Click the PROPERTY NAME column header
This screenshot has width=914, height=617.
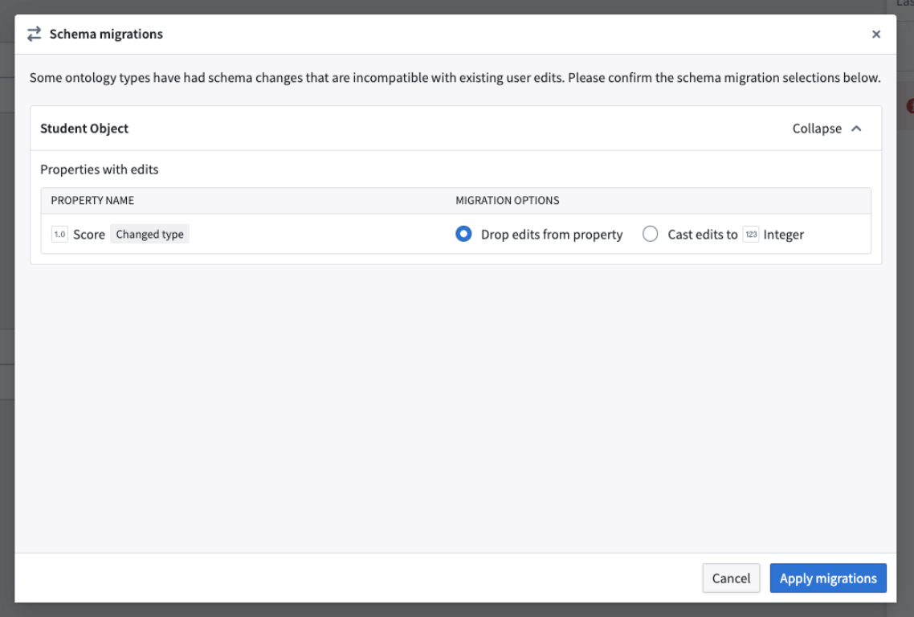[92, 201]
